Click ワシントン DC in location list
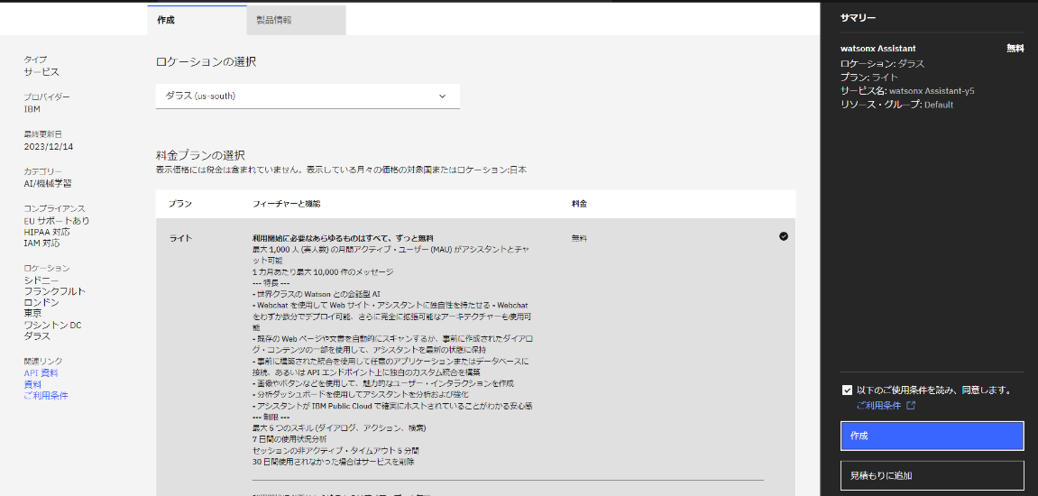 click(52, 325)
